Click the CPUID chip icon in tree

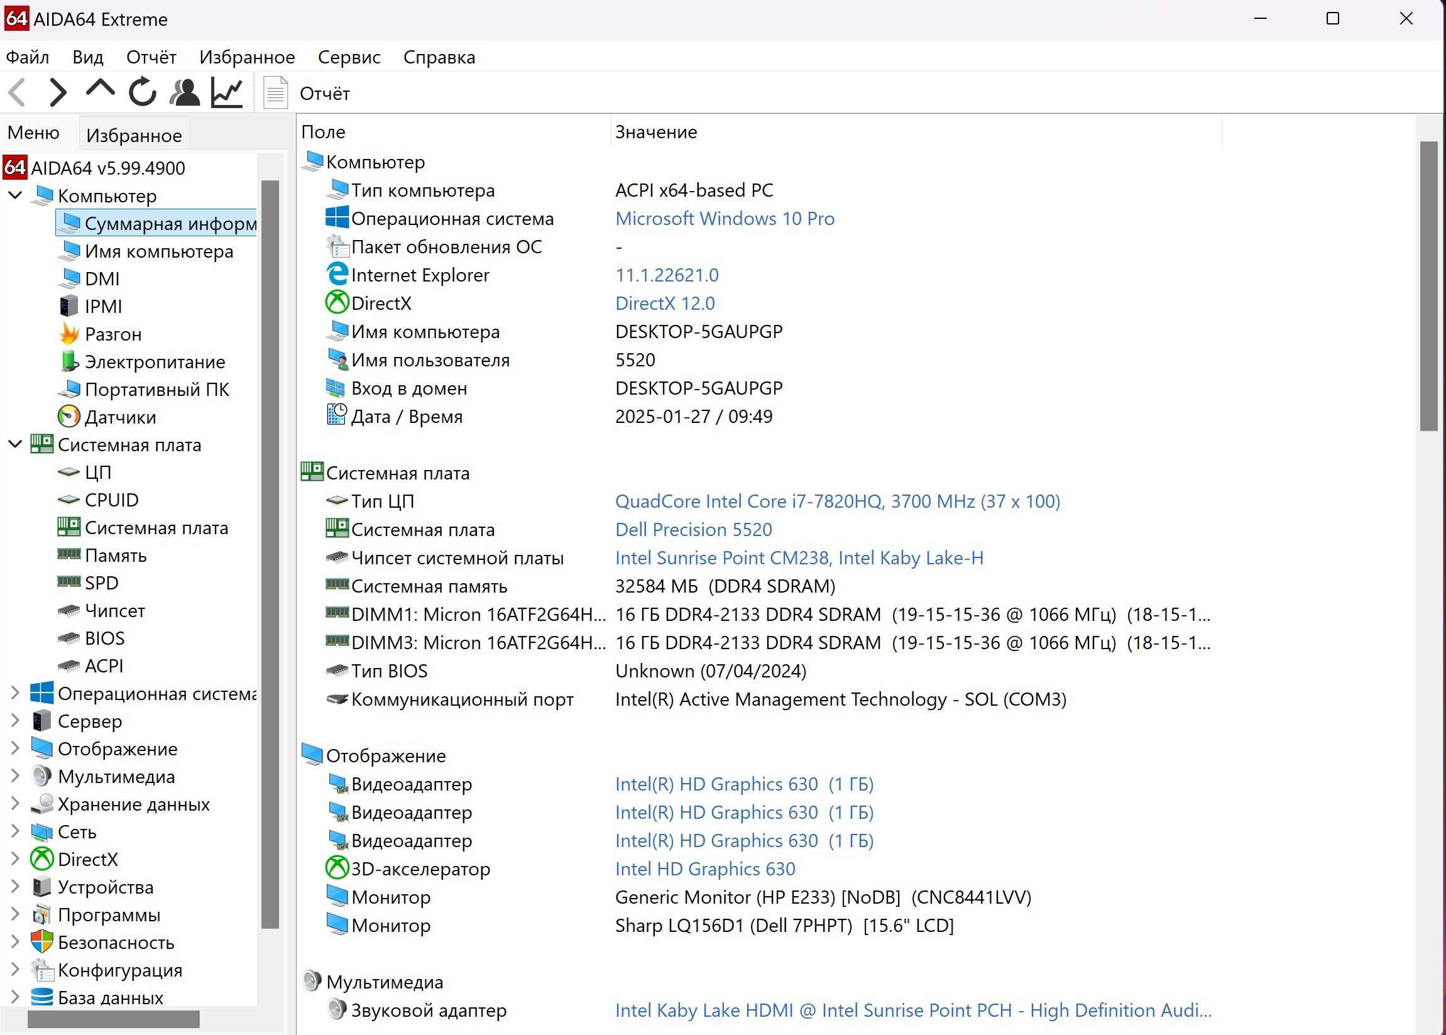(x=69, y=500)
